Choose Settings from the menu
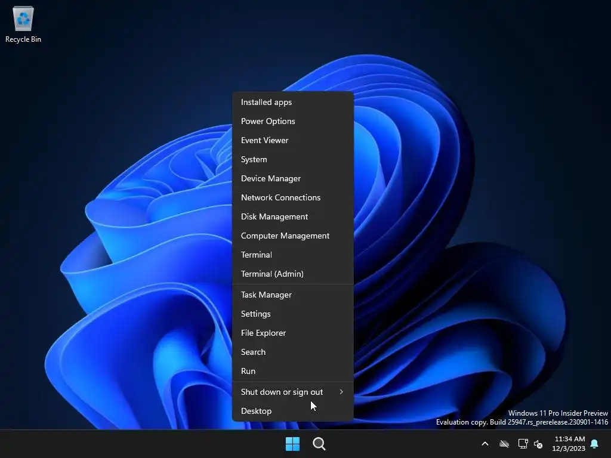 292,314
